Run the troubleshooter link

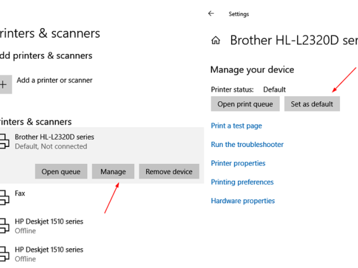tap(247, 144)
